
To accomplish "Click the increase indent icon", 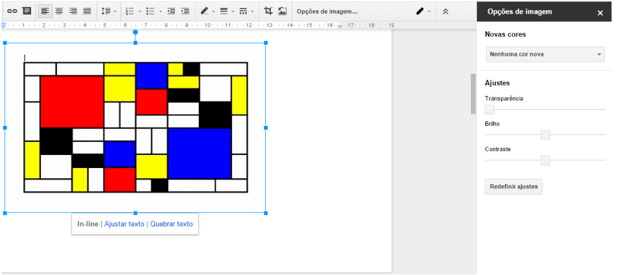I will (185, 11).
